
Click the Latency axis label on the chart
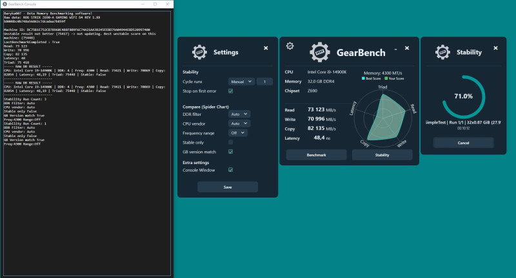tap(352, 108)
